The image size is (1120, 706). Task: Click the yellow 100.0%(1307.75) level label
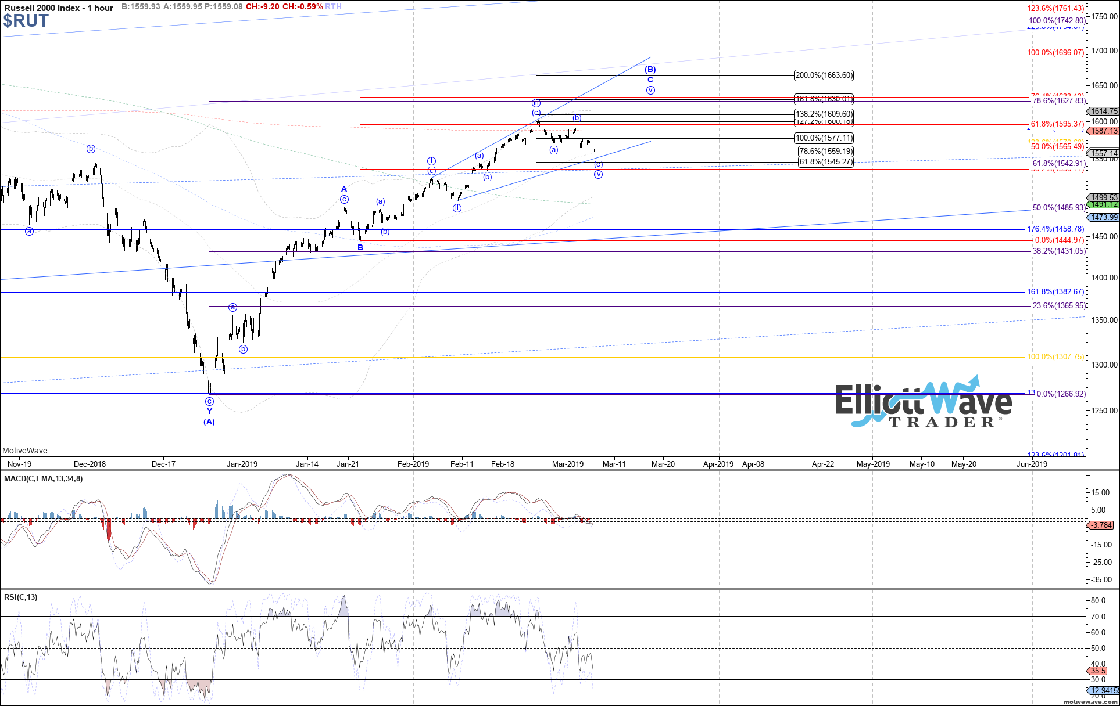1055,357
